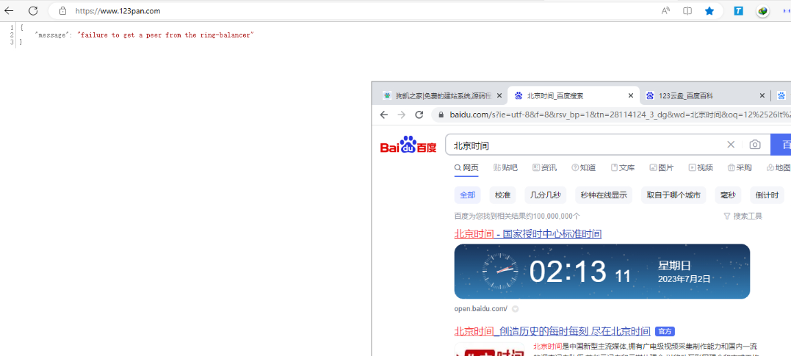This screenshot has width=791, height=356.
Task: Click the baidu.com URL bar
Action: click(611, 115)
